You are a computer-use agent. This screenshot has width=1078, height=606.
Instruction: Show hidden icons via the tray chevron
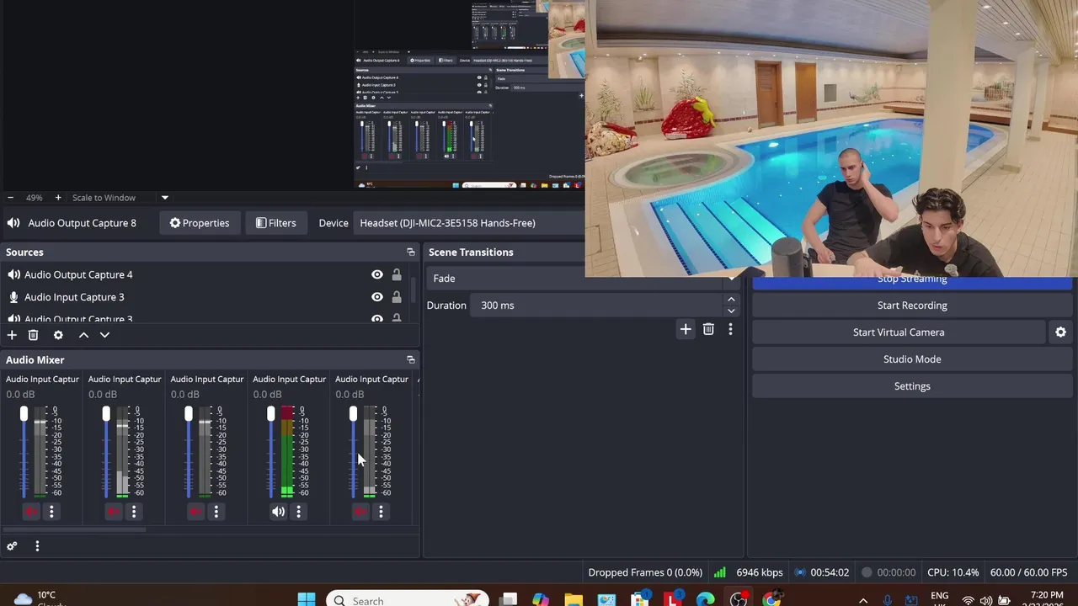862,601
